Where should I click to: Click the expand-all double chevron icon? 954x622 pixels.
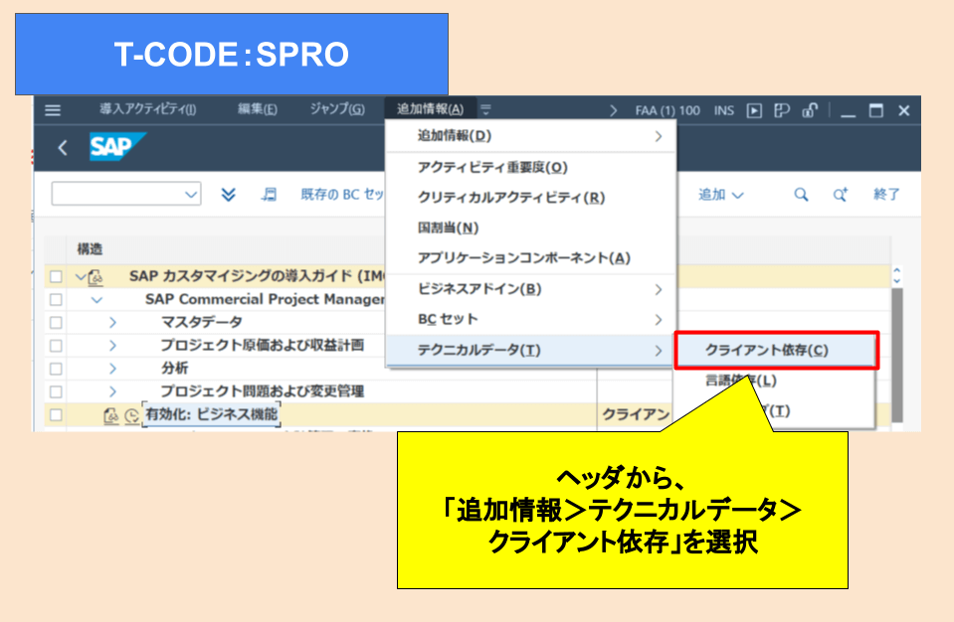tap(228, 195)
